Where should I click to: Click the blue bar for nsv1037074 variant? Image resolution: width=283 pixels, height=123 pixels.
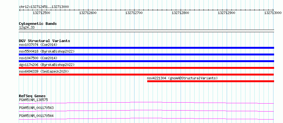pos(146,48)
